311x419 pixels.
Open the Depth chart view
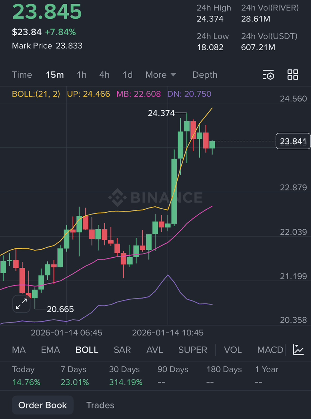point(205,75)
